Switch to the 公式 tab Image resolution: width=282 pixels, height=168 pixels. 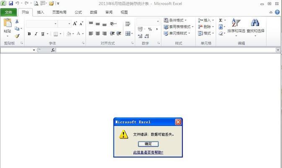click(x=78, y=12)
